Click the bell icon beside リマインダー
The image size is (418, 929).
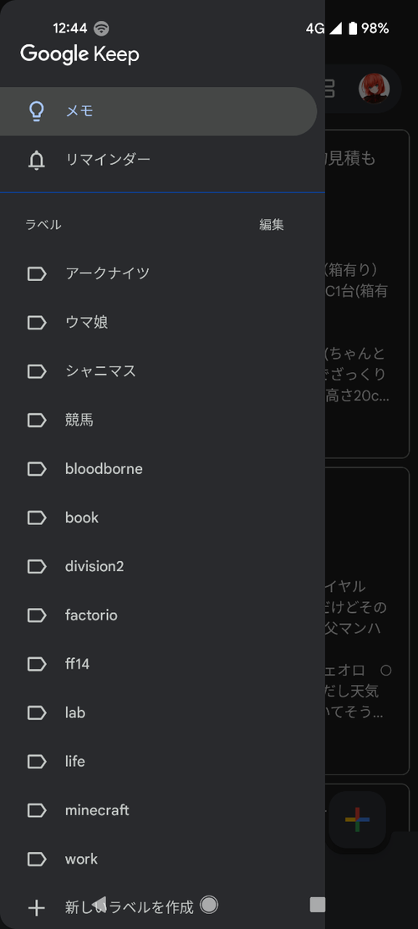point(37,160)
